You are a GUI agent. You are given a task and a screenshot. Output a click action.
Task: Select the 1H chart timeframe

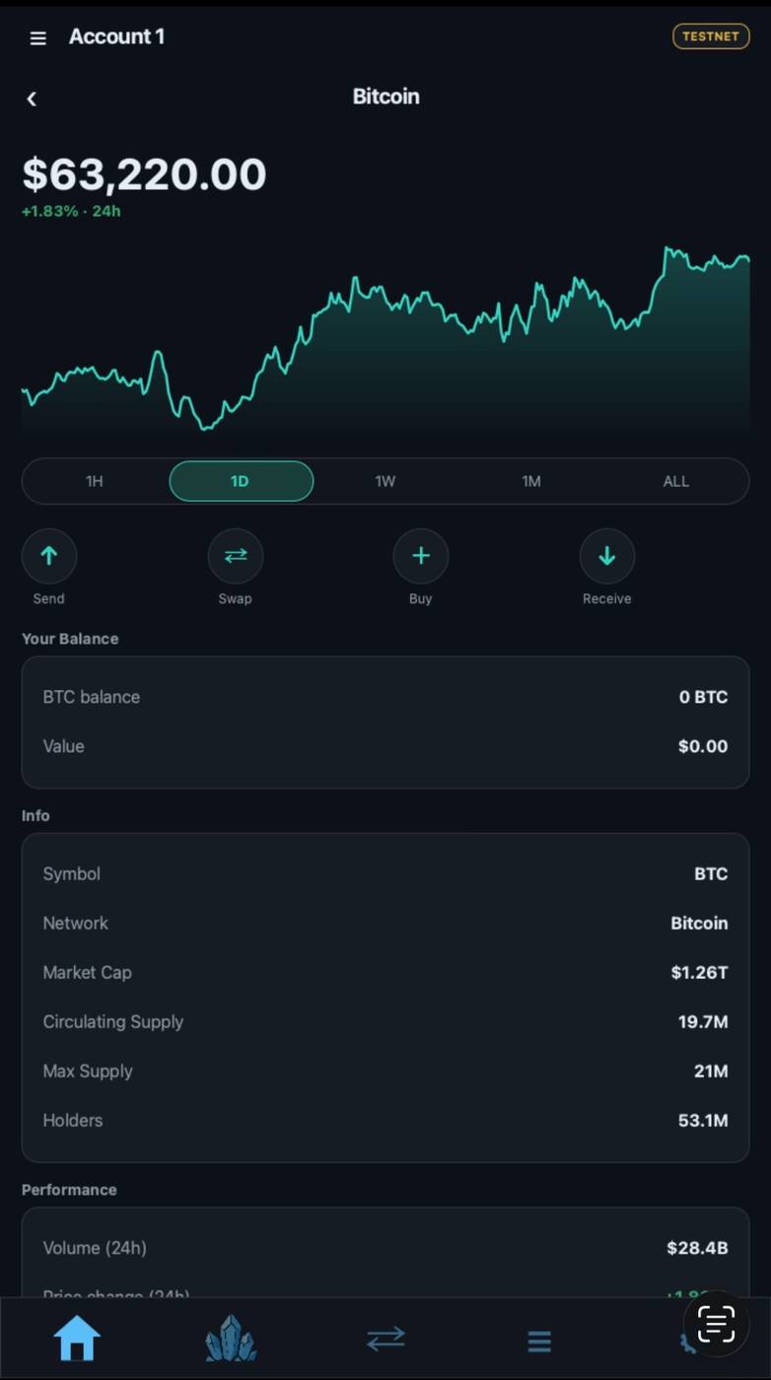95,481
